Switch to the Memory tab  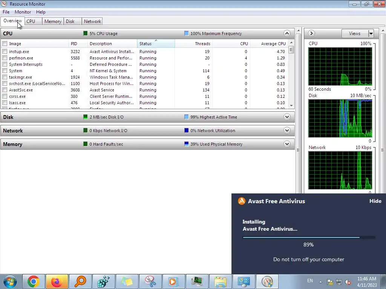coord(53,21)
